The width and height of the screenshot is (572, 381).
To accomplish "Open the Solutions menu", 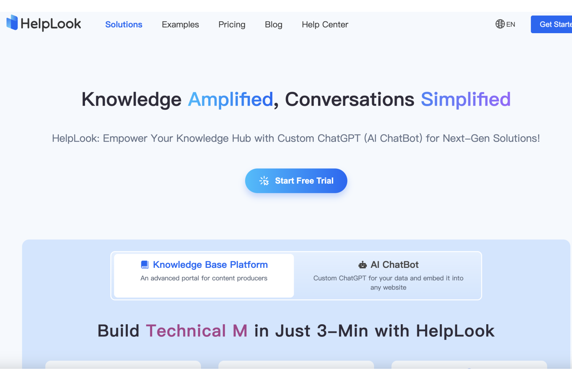I will pos(124,24).
